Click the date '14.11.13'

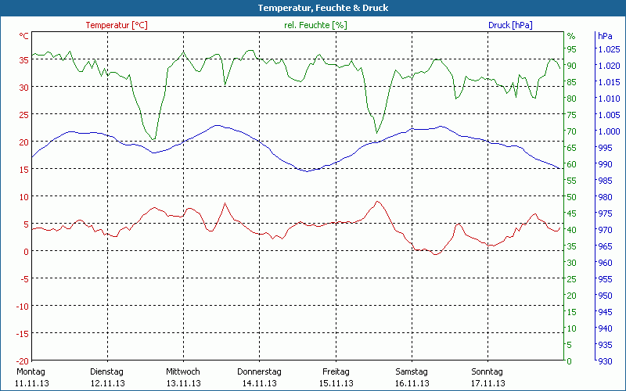[260, 383]
